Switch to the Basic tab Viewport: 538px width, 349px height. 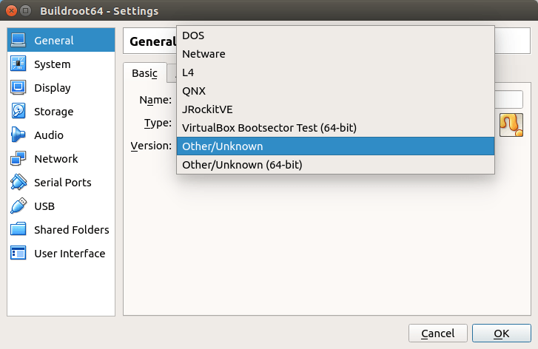point(144,73)
